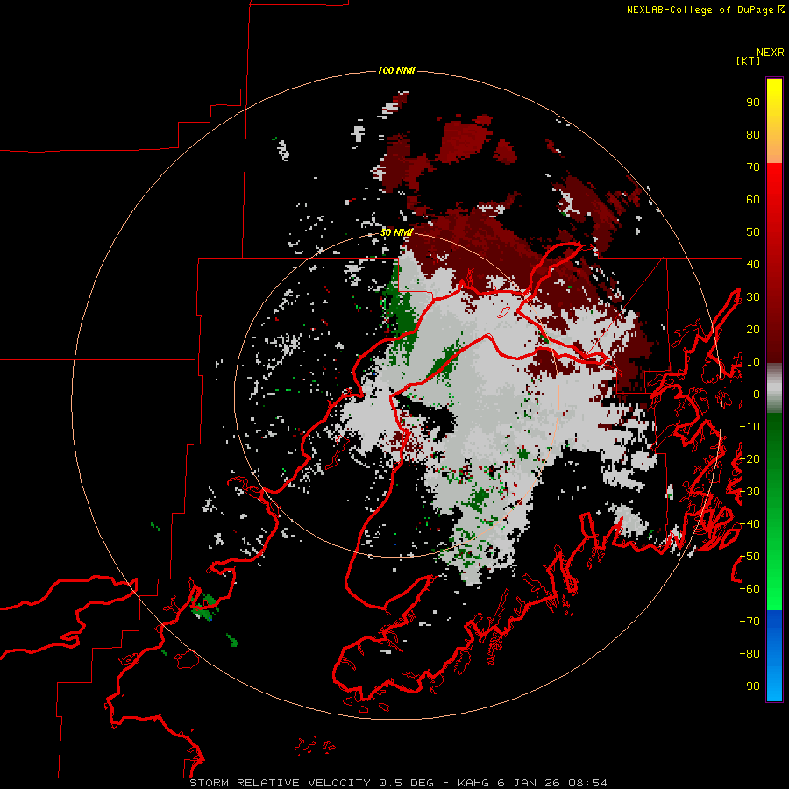Click the -70 value on the color scale
Image resolution: width=789 pixels, height=789 pixels.
750,622
